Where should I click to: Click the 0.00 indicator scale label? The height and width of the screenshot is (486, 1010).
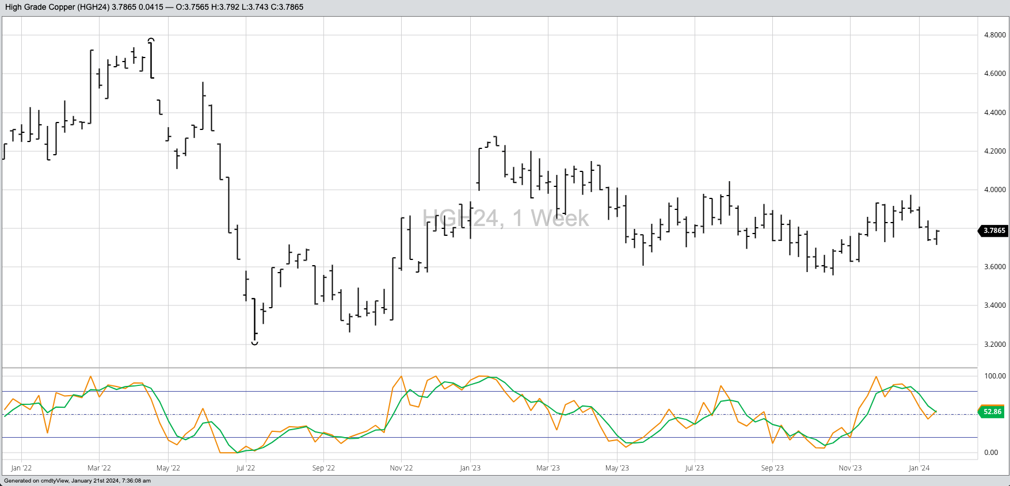pyautogui.click(x=991, y=453)
